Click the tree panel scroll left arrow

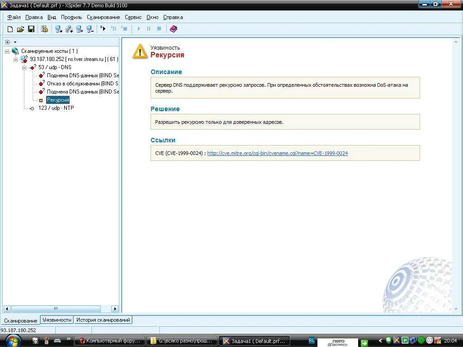click(x=7, y=309)
